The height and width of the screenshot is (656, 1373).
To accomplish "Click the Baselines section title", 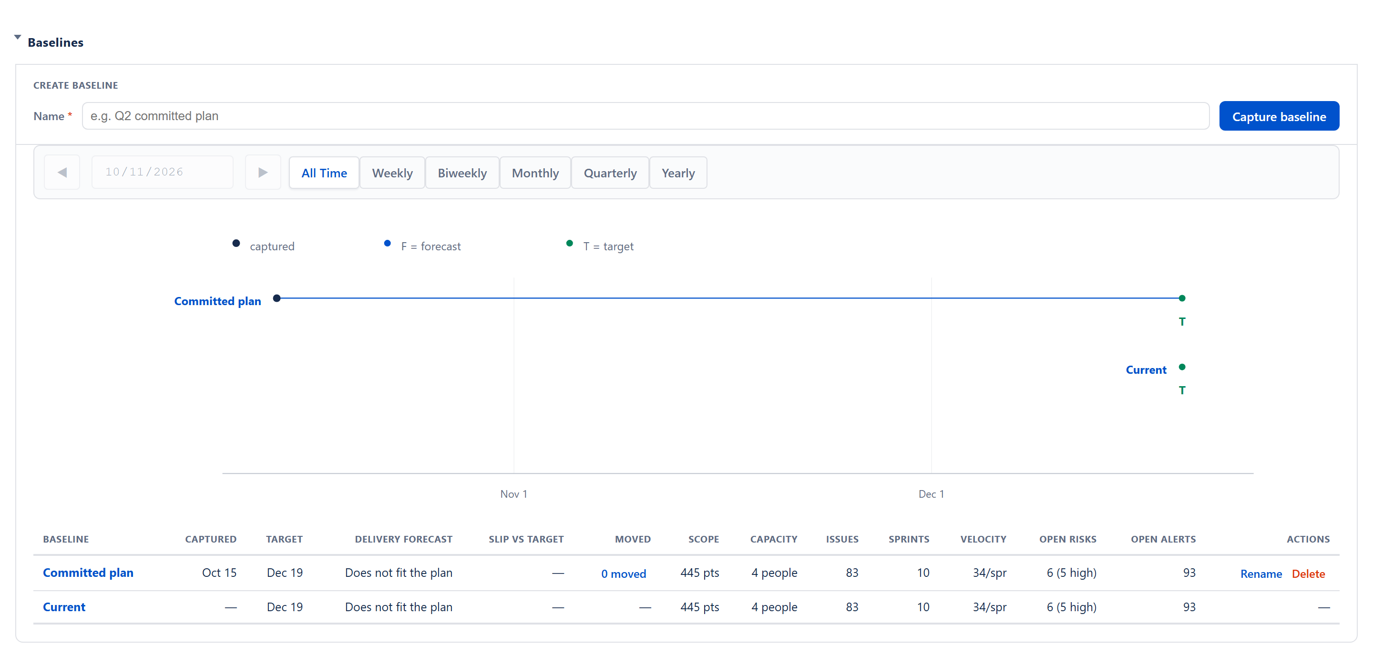I will coord(55,42).
